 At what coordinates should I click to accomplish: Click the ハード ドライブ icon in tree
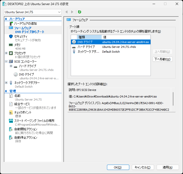tap(15, 67)
